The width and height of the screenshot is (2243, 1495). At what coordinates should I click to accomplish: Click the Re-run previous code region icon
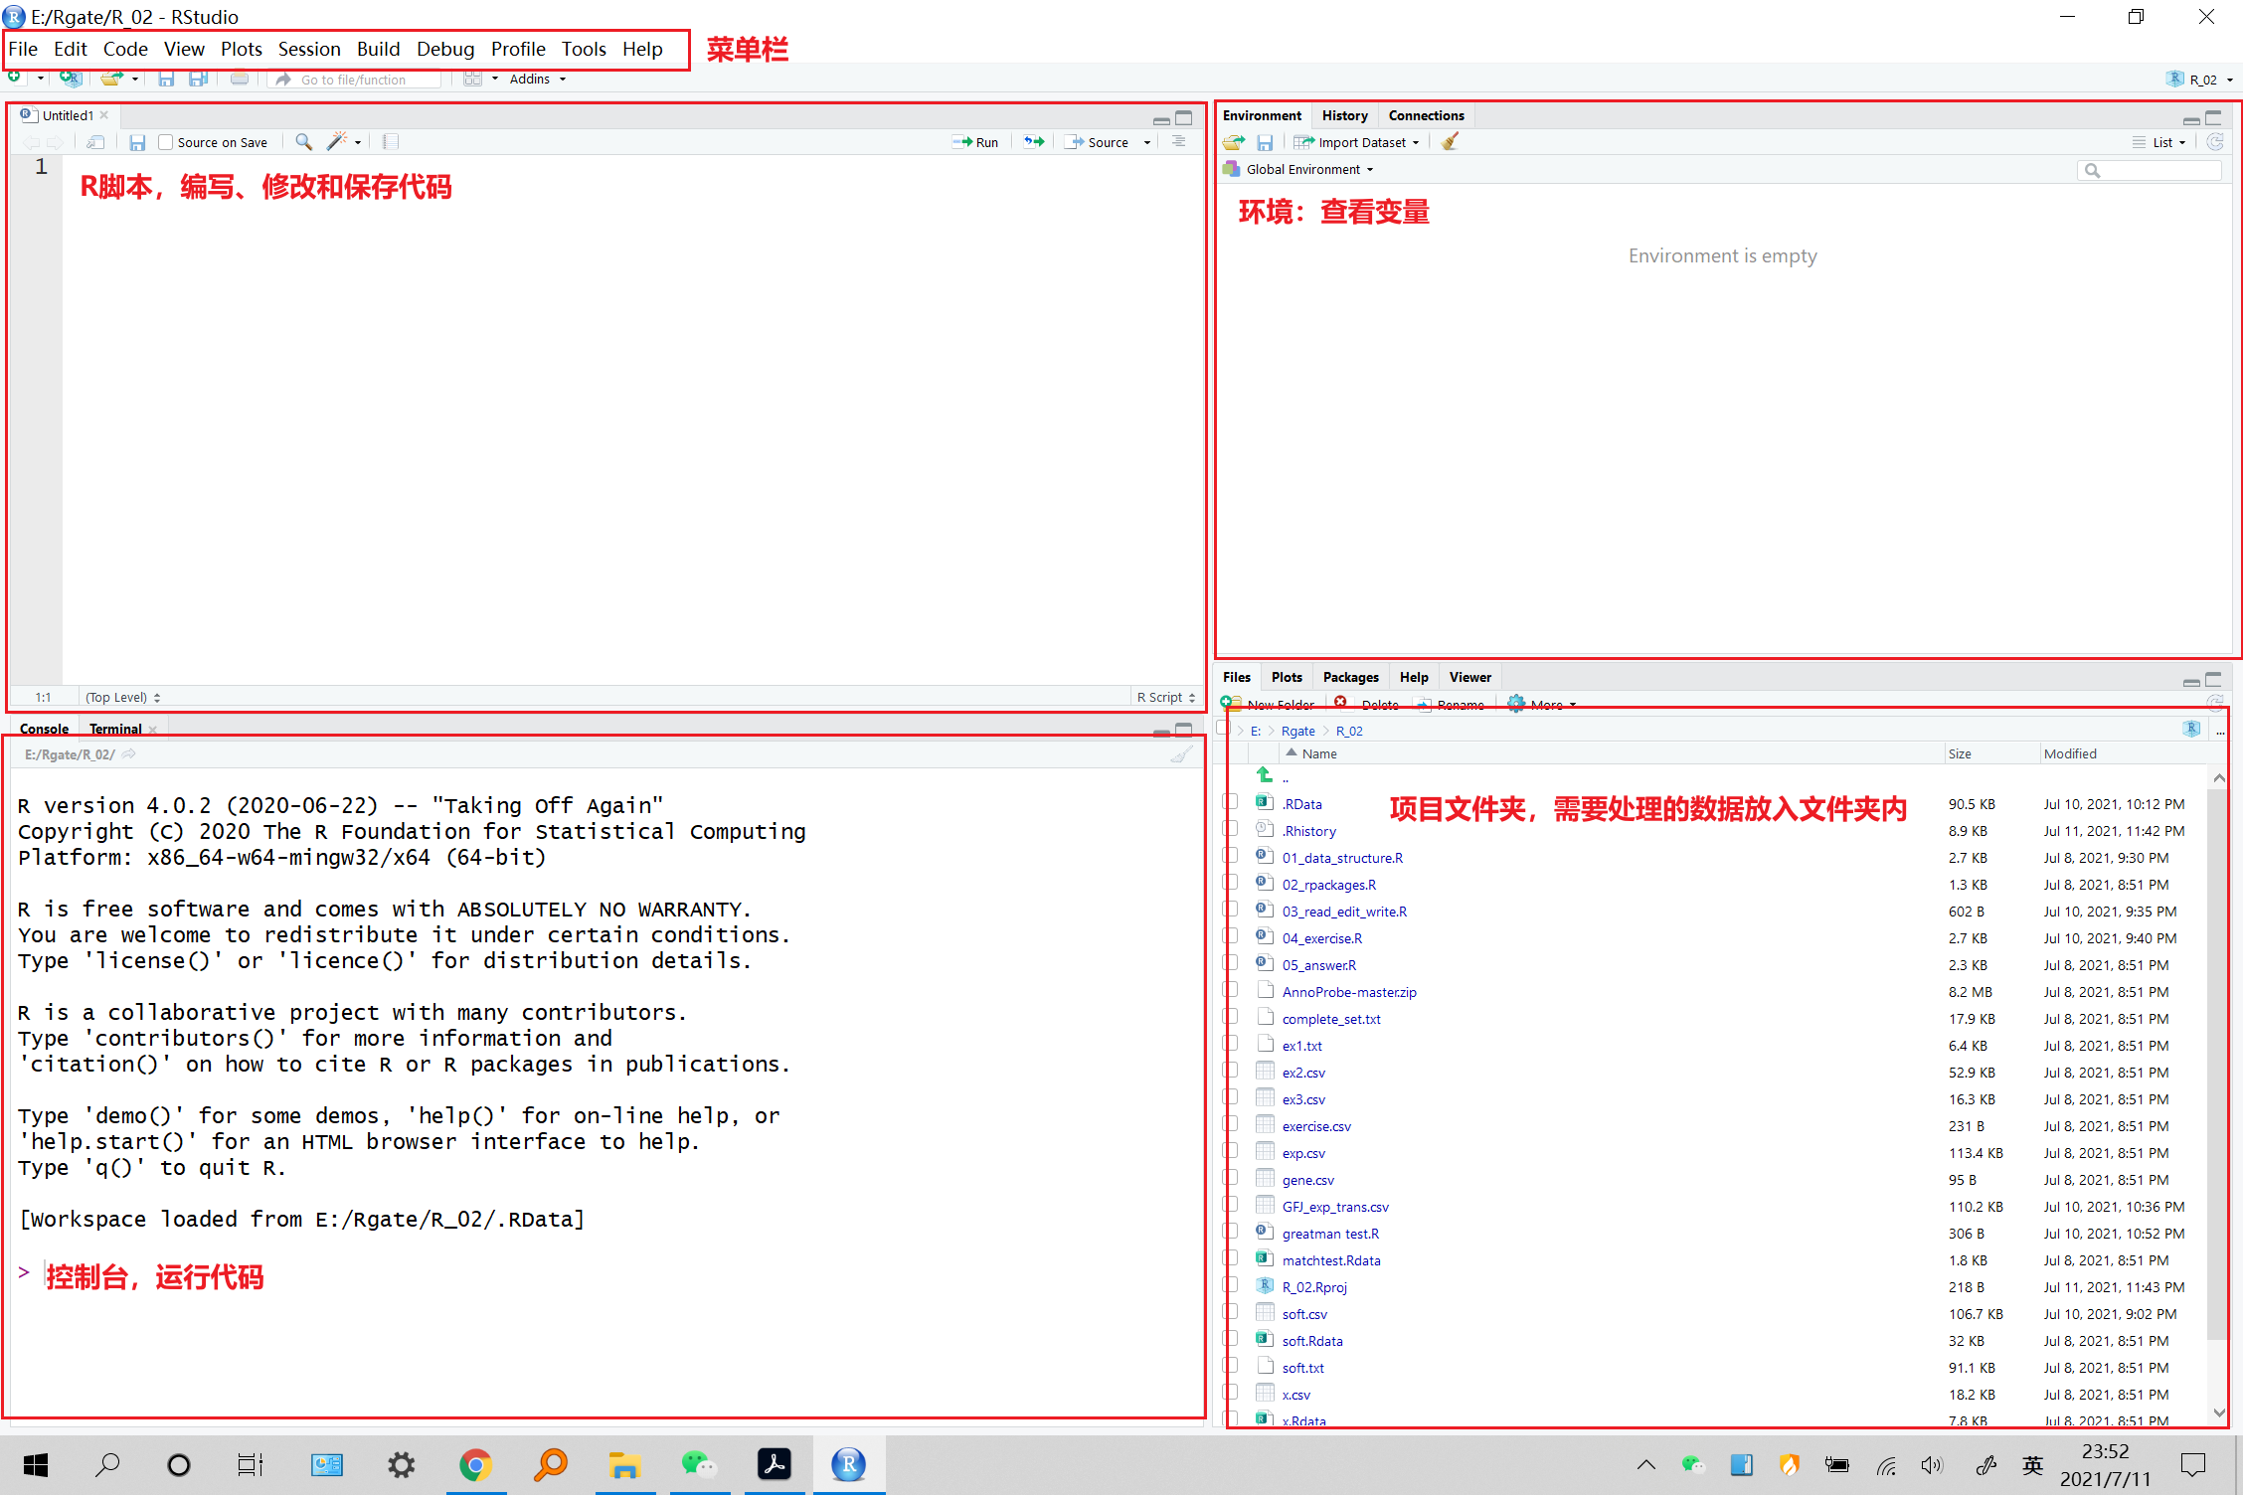(x=1035, y=142)
